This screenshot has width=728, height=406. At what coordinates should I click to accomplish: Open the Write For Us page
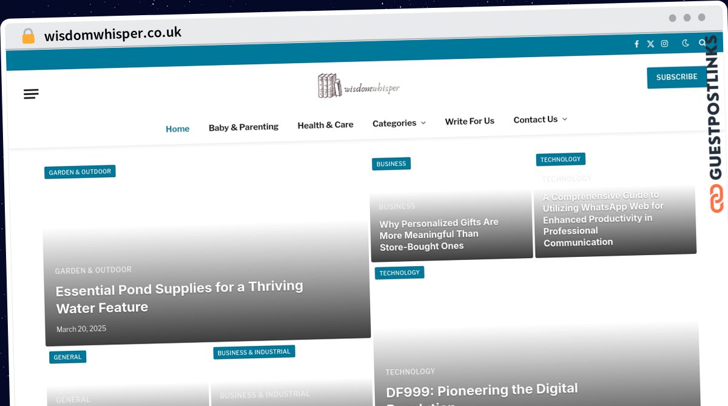point(470,121)
